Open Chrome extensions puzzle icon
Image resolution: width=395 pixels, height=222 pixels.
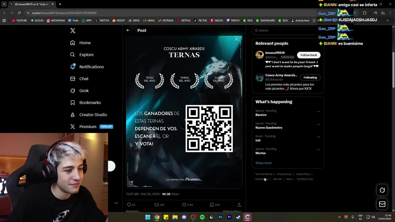364,13
